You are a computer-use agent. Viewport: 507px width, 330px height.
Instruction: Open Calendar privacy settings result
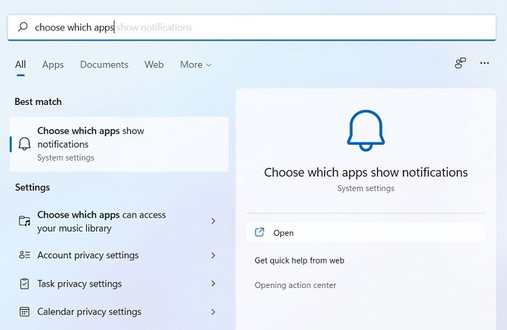click(x=120, y=312)
